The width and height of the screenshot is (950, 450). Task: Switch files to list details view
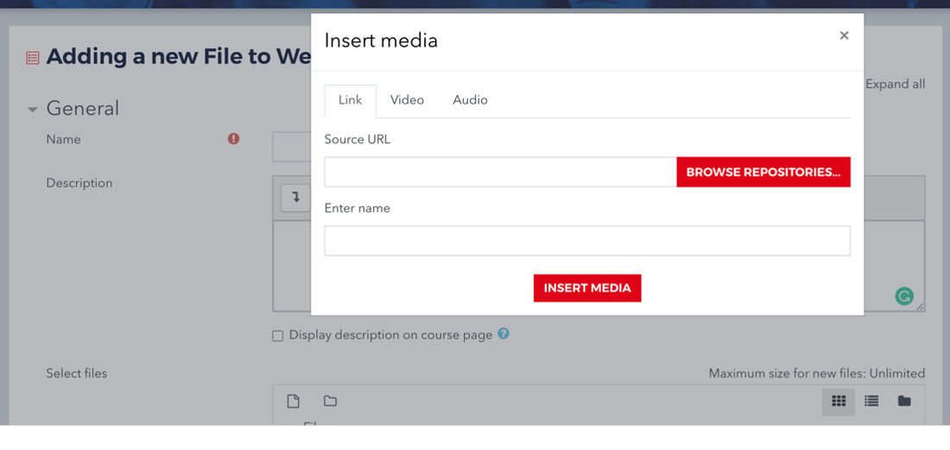pos(871,401)
